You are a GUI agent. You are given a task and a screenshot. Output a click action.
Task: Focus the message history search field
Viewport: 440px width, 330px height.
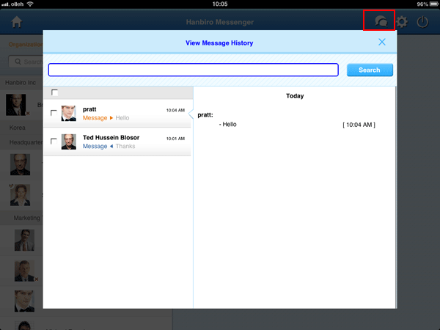(193, 70)
